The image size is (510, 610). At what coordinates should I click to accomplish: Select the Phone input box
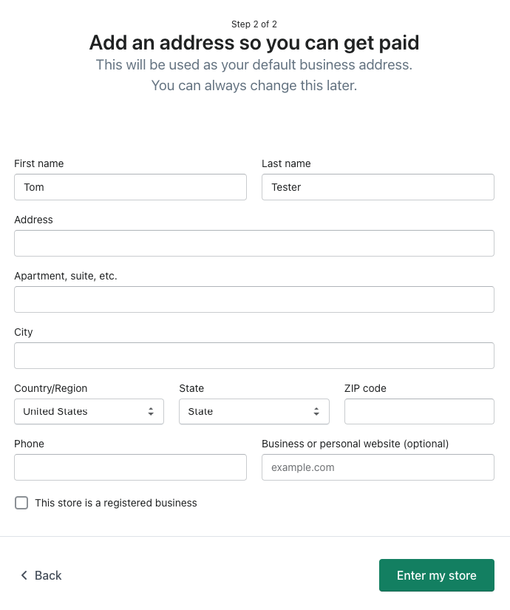click(x=130, y=467)
